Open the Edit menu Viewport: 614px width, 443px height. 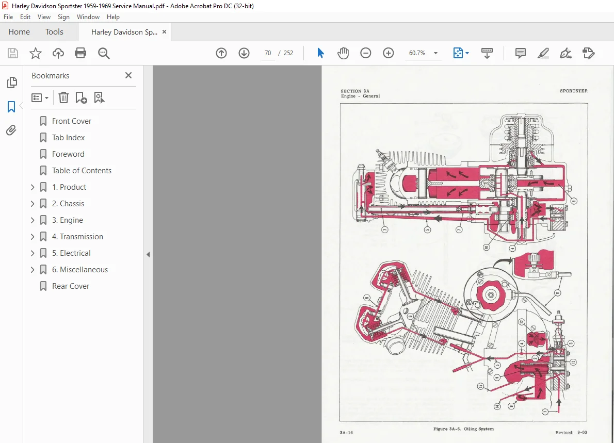pyautogui.click(x=25, y=17)
